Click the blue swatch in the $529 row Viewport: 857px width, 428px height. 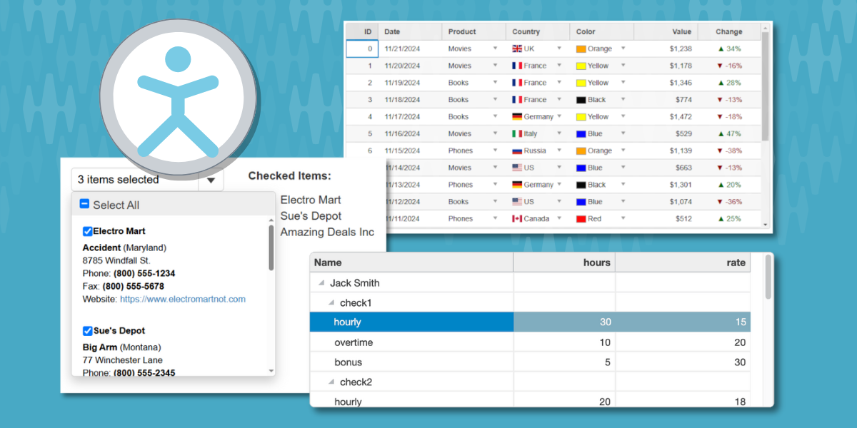[x=581, y=134]
